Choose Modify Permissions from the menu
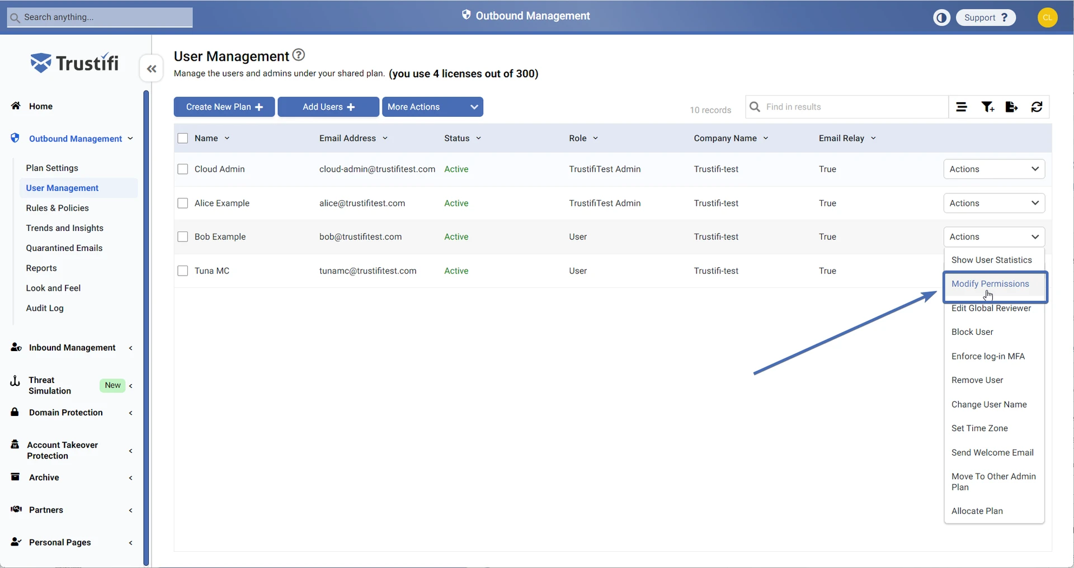The image size is (1074, 568). pyautogui.click(x=990, y=284)
